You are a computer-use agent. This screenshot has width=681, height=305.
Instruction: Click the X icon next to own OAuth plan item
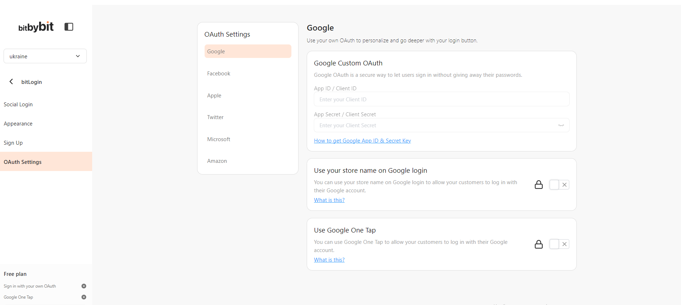click(x=84, y=286)
